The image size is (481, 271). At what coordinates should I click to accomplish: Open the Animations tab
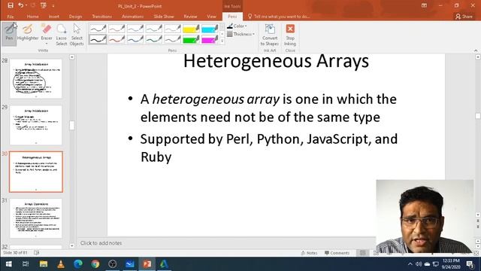[132, 17]
